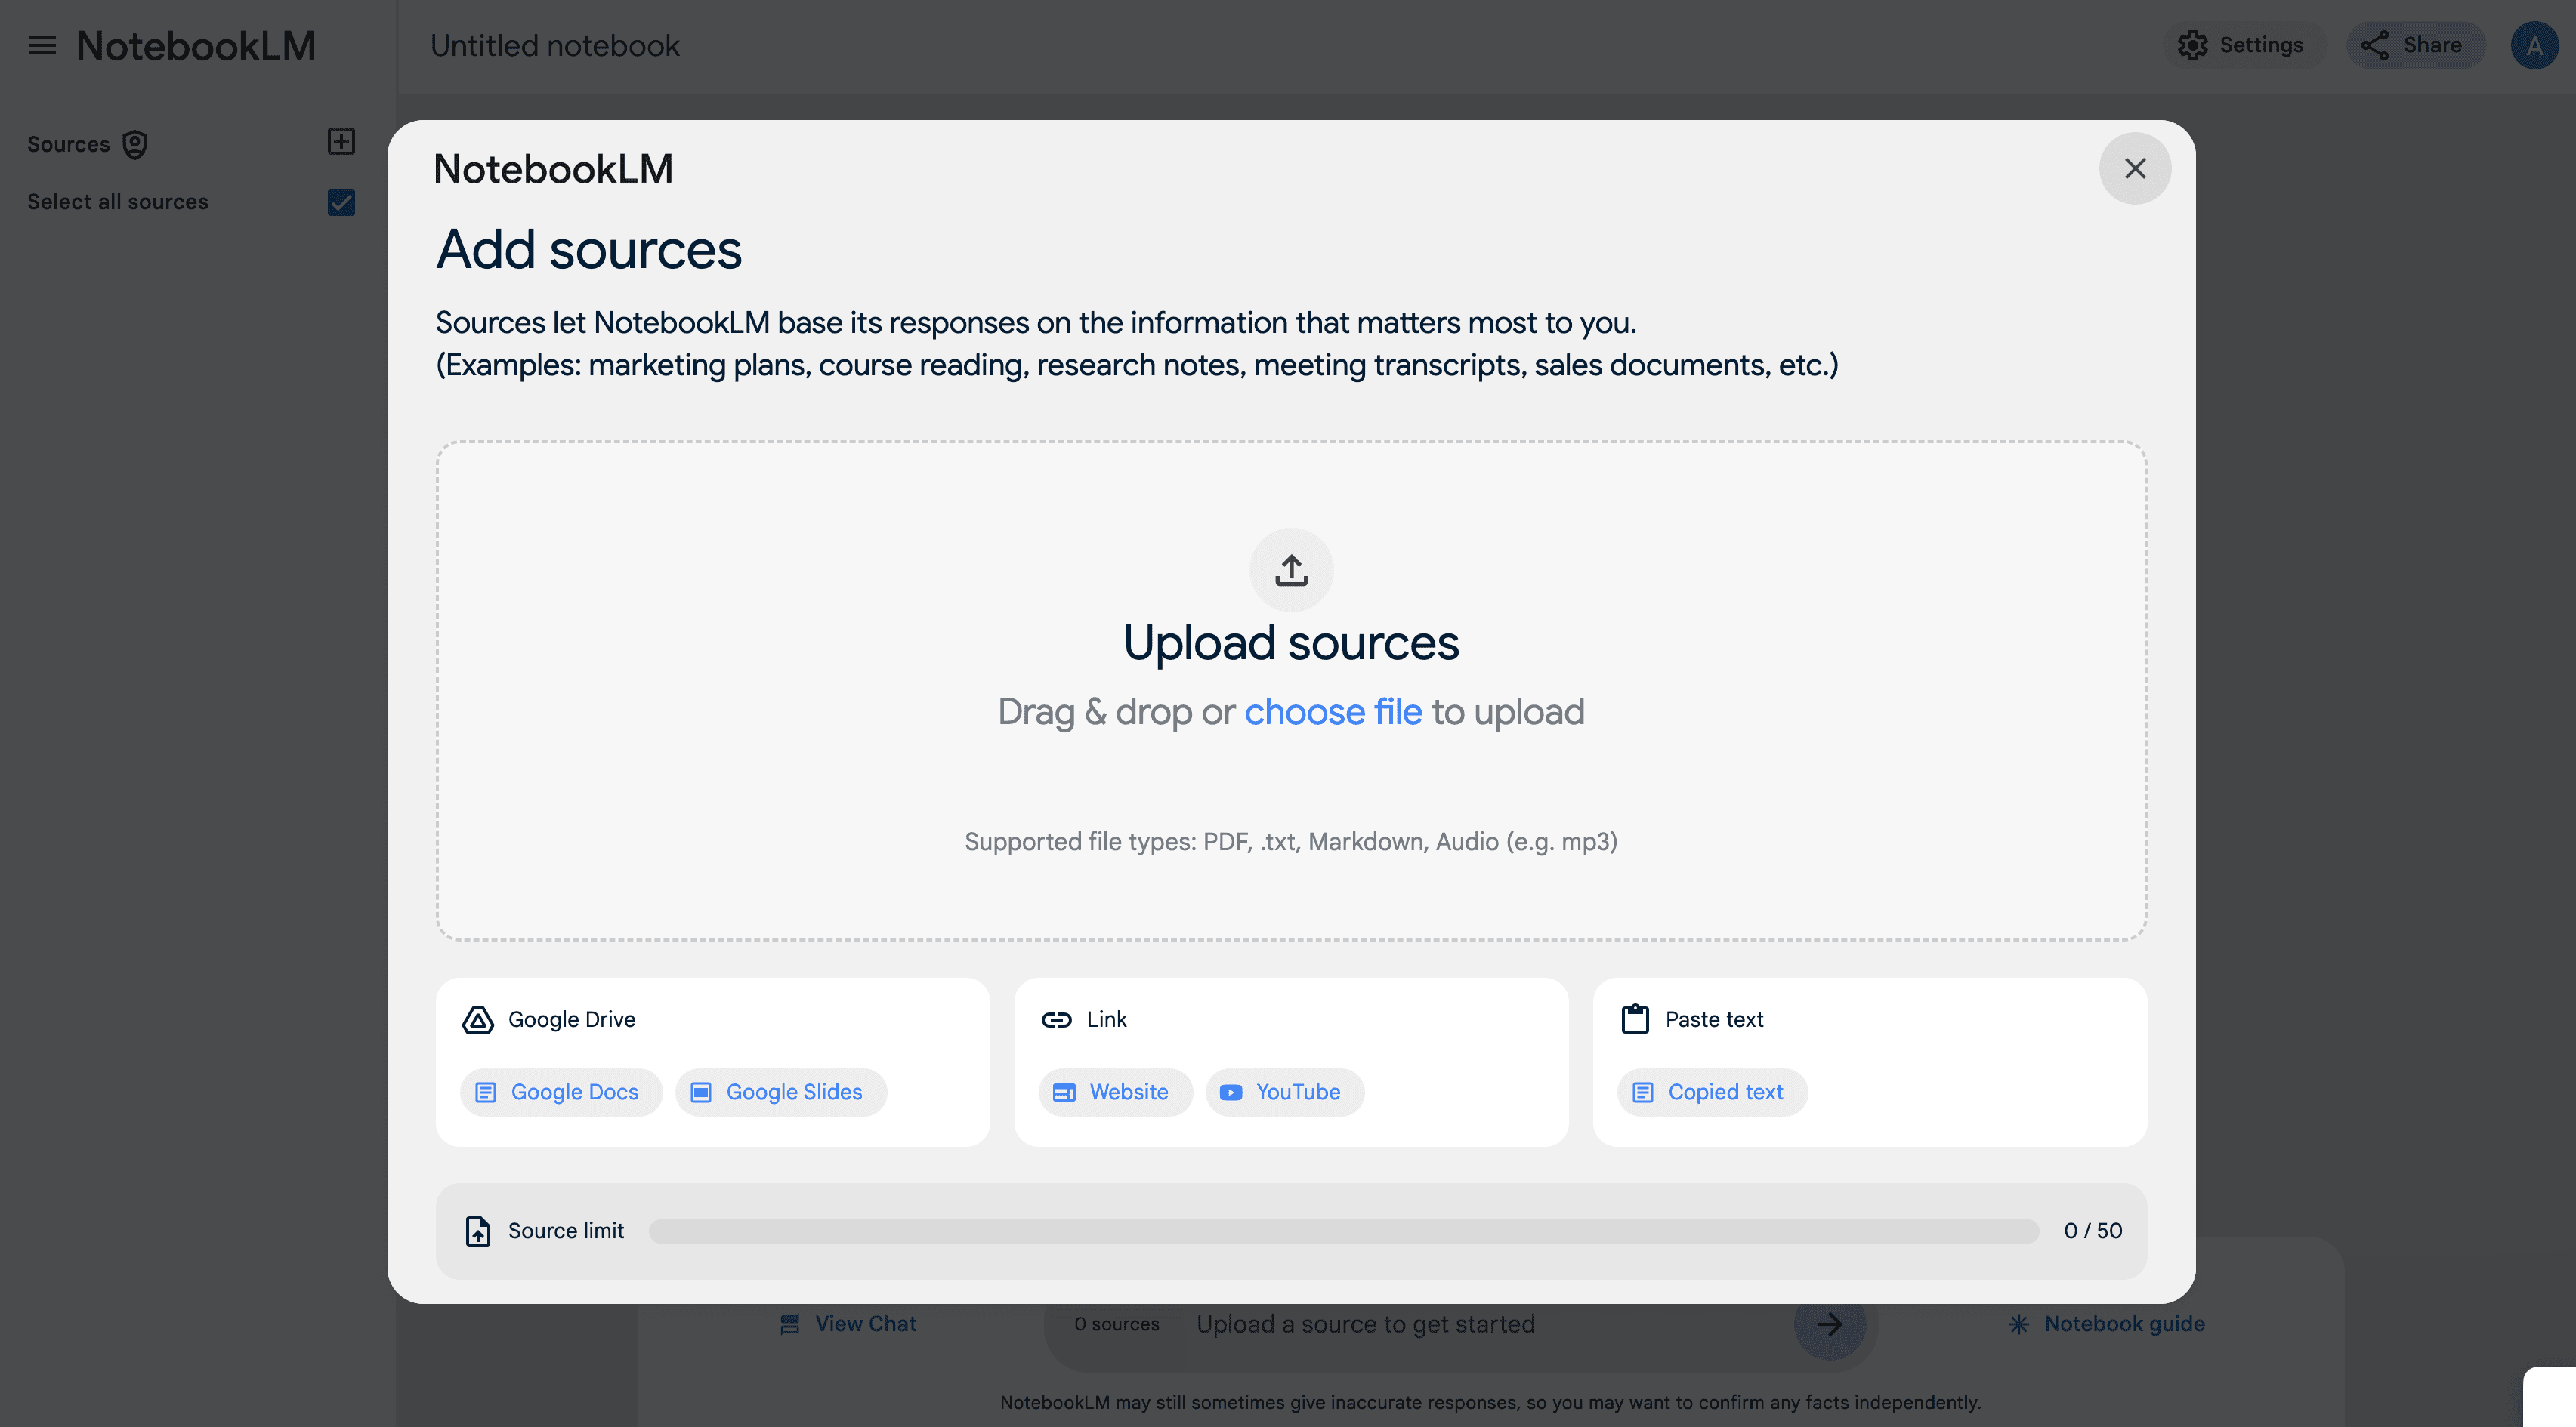Screen dimensions: 2576x1427
Task: Click the Link chain icon
Action: pos(1056,1019)
